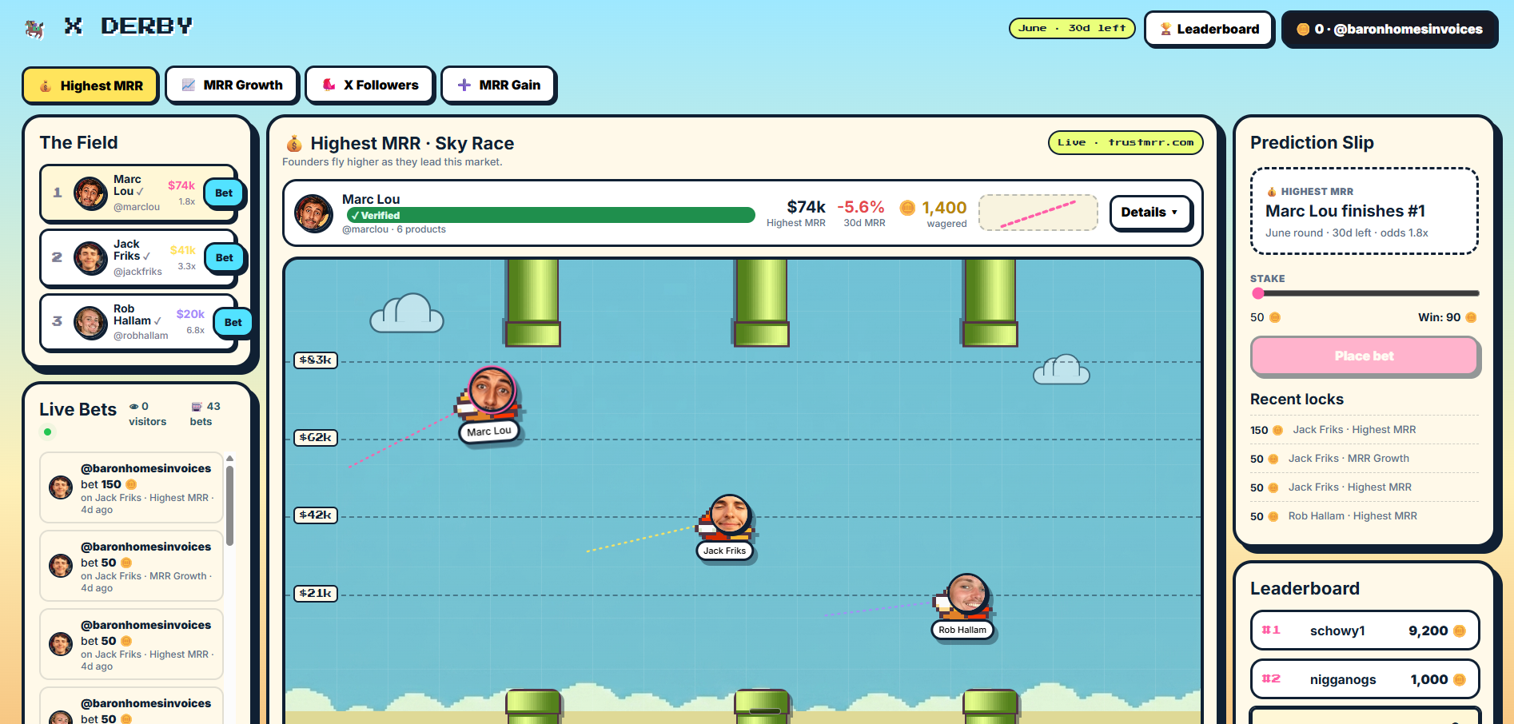Click the Marc Lou finishes #1 prediction card
The width and height of the screenshot is (1514, 724).
tap(1365, 211)
